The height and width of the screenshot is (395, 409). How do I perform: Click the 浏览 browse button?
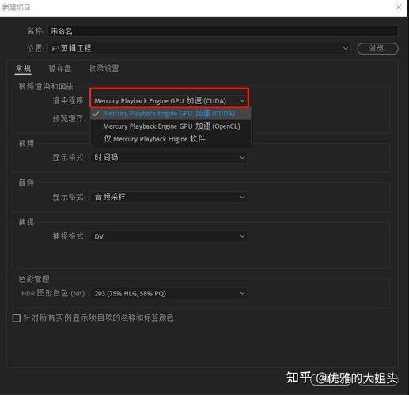(x=377, y=49)
